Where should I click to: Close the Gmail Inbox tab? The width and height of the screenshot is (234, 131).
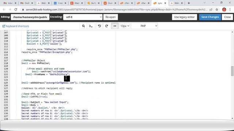(15, 3)
